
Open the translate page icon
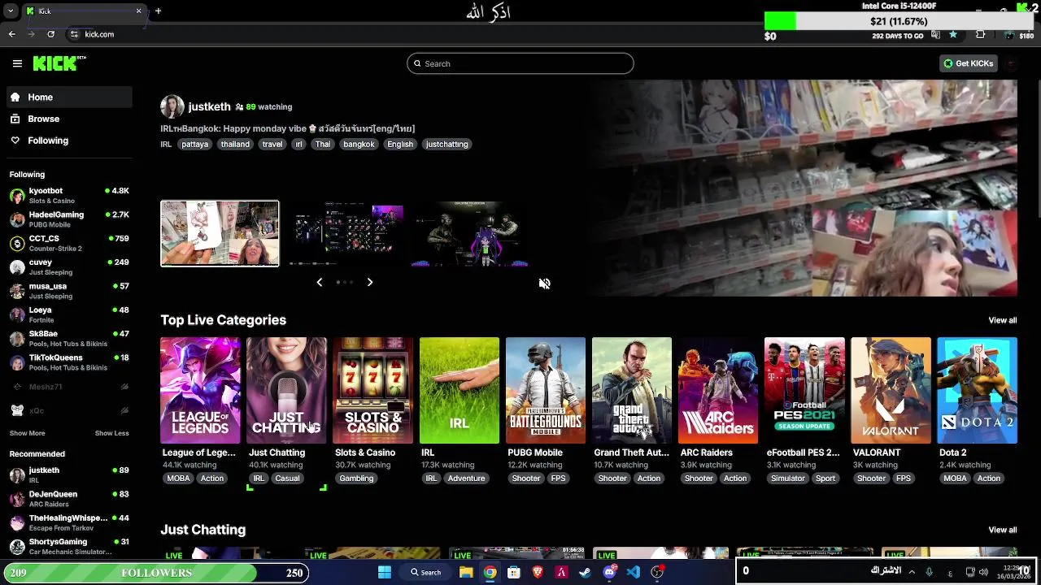tap(936, 34)
